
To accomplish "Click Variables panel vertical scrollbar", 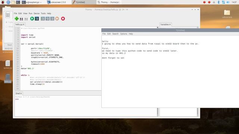I will pyautogui.click(x=198, y=112).
